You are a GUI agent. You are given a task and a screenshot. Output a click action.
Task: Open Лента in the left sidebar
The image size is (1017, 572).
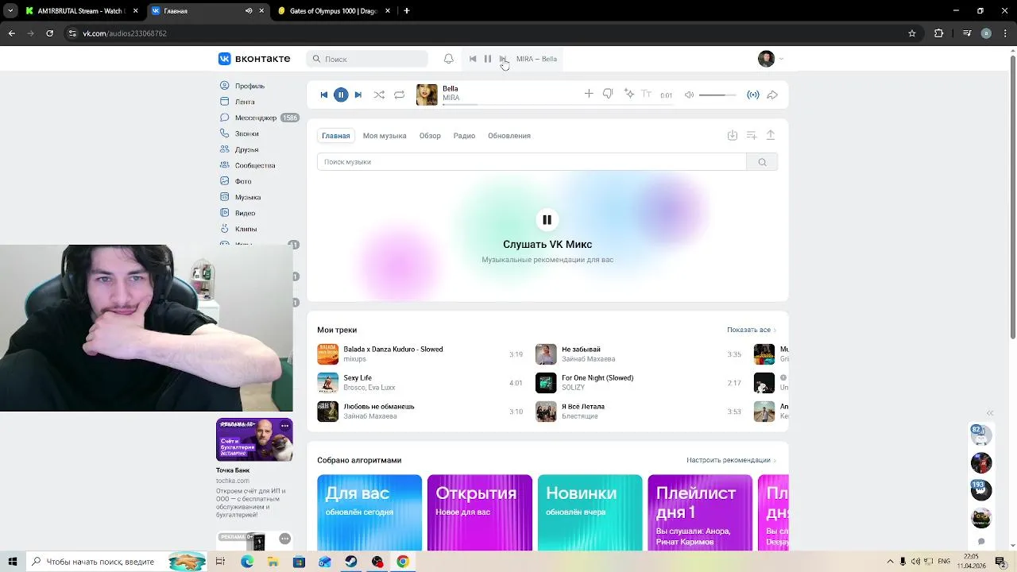click(245, 102)
